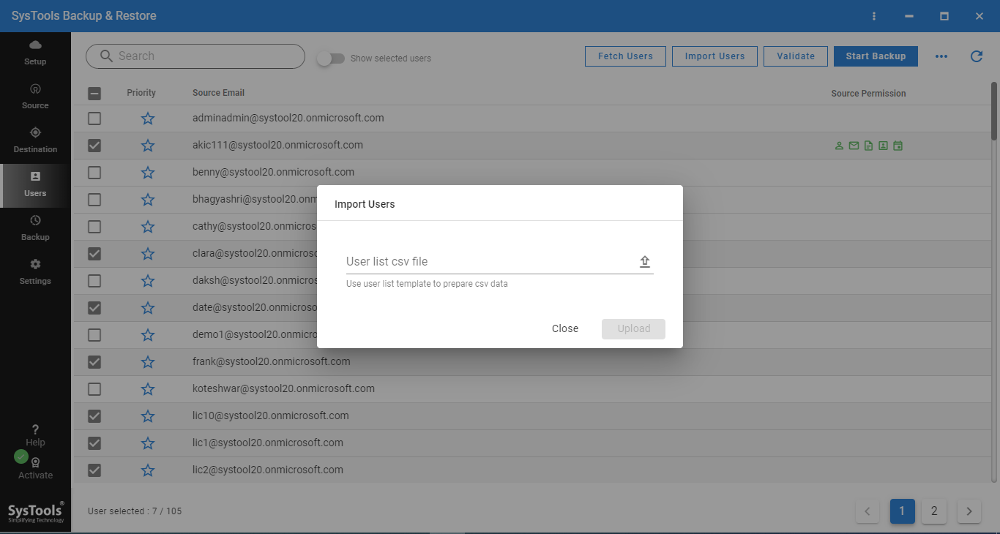Click the vertical scrollbar of user list
The image size is (1000, 534).
pos(994,110)
